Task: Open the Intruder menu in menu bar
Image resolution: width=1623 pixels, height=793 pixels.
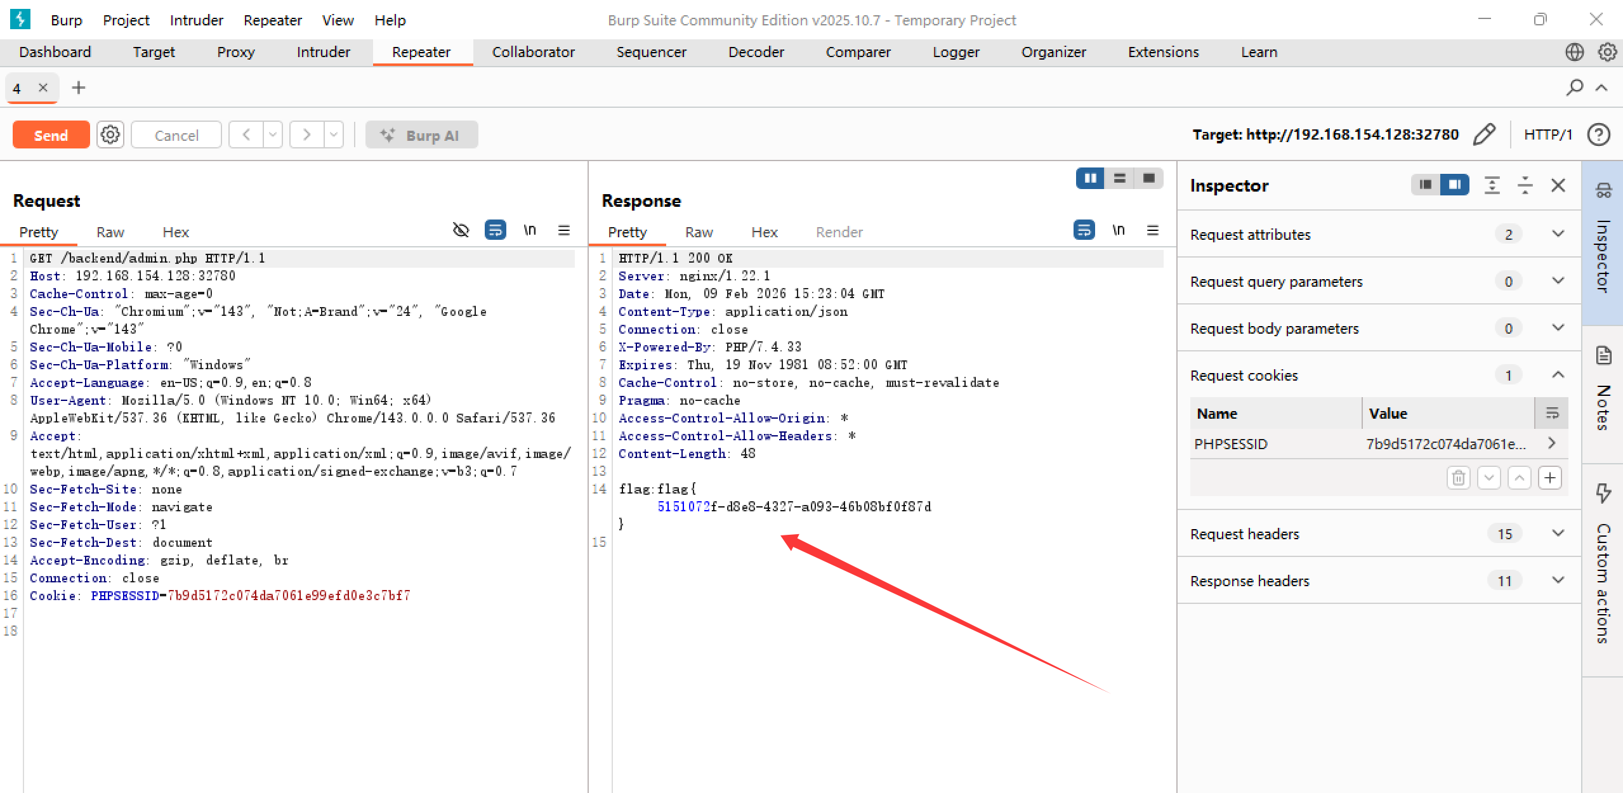Action: (x=196, y=20)
